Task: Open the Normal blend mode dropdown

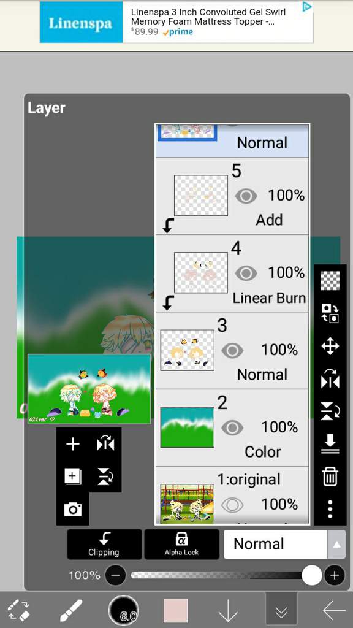Action: (275, 544)
